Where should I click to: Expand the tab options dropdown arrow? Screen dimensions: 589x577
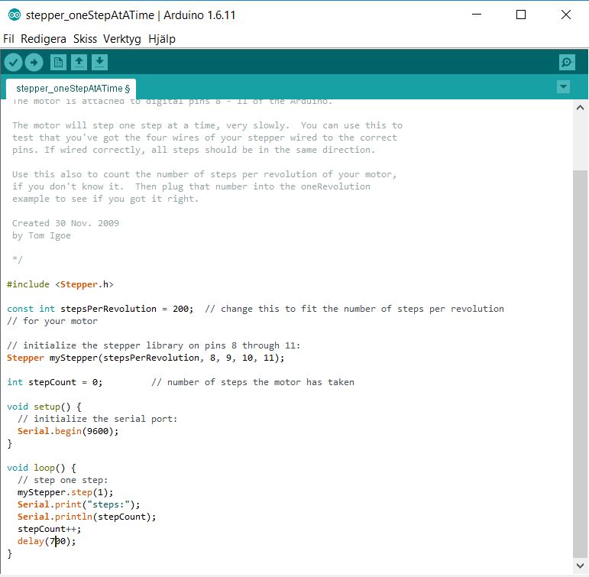click(x=563, y=87)
